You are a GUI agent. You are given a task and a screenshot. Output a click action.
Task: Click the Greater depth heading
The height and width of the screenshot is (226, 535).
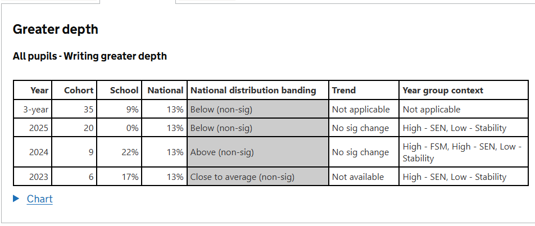(x=56, y=29)
